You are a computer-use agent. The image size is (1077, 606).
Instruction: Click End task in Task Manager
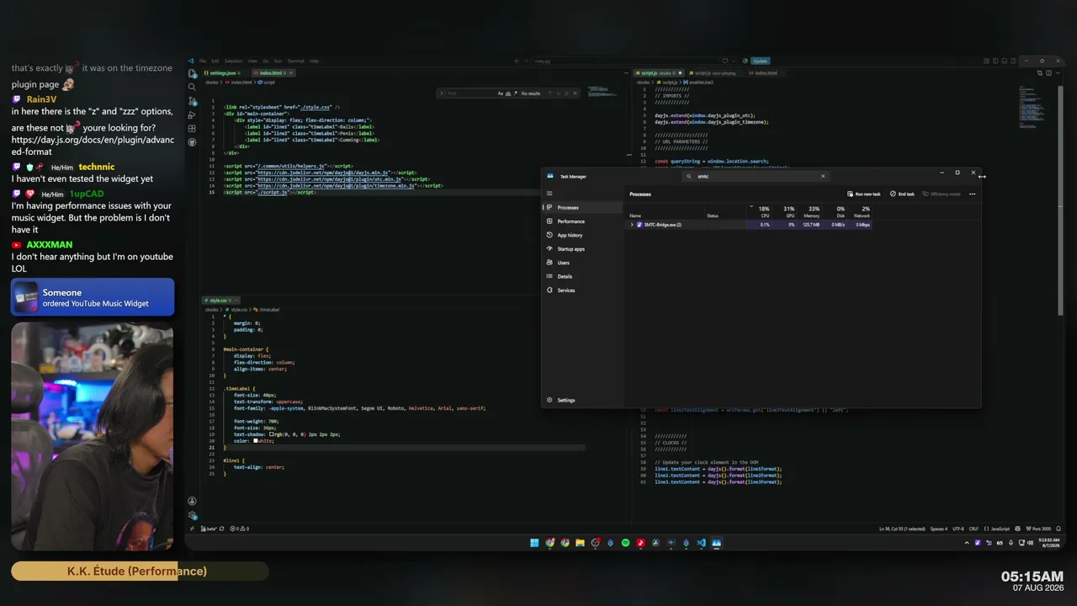coord(903,194)
